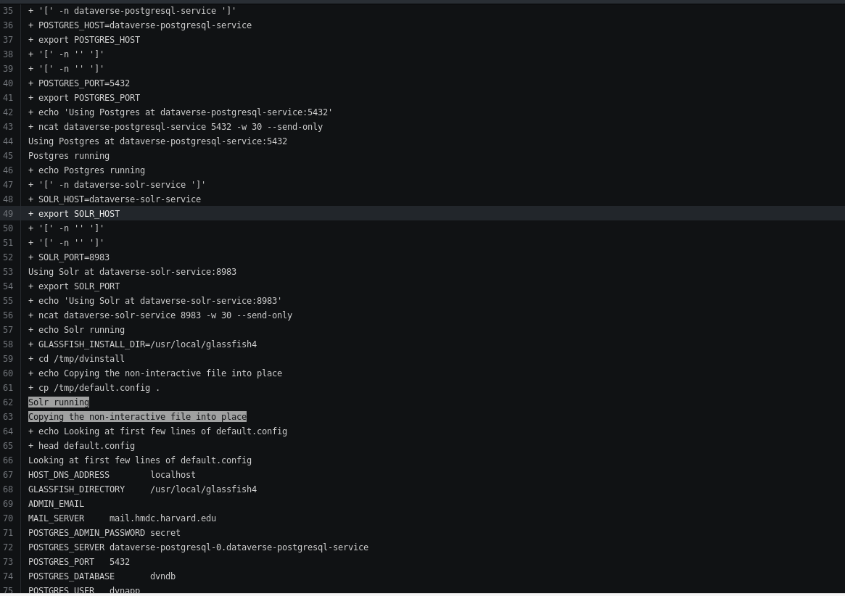This screenshot has width=845, height=596.
Task: Select line number 41
Action: pos(7,98)
